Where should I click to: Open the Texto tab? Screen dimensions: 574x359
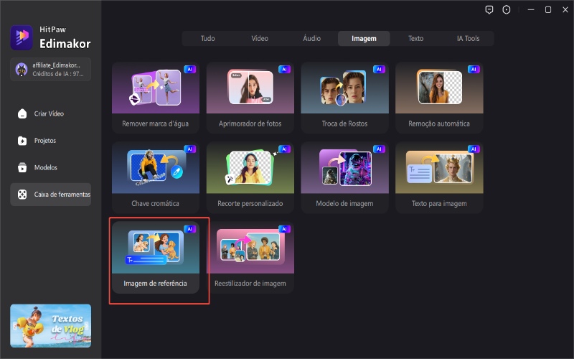415,38
